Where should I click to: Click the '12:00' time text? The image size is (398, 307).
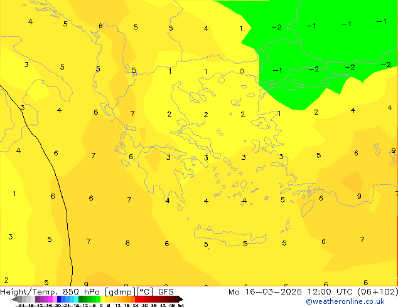pyautogui.click(x=320, y=292)
